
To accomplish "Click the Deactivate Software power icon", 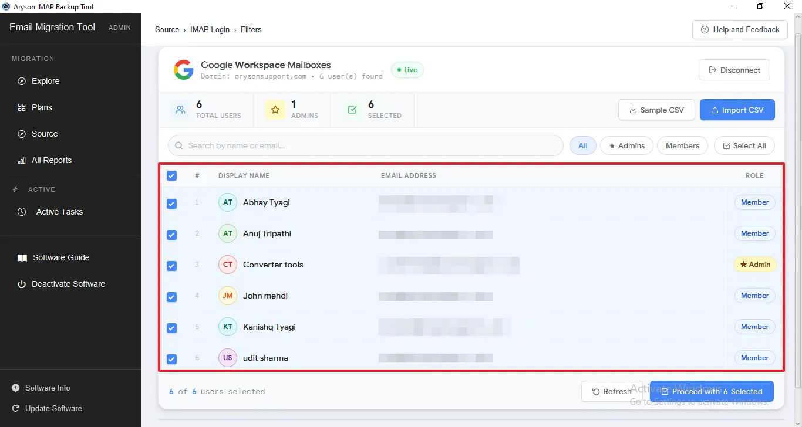I will [x=22, y=284].
